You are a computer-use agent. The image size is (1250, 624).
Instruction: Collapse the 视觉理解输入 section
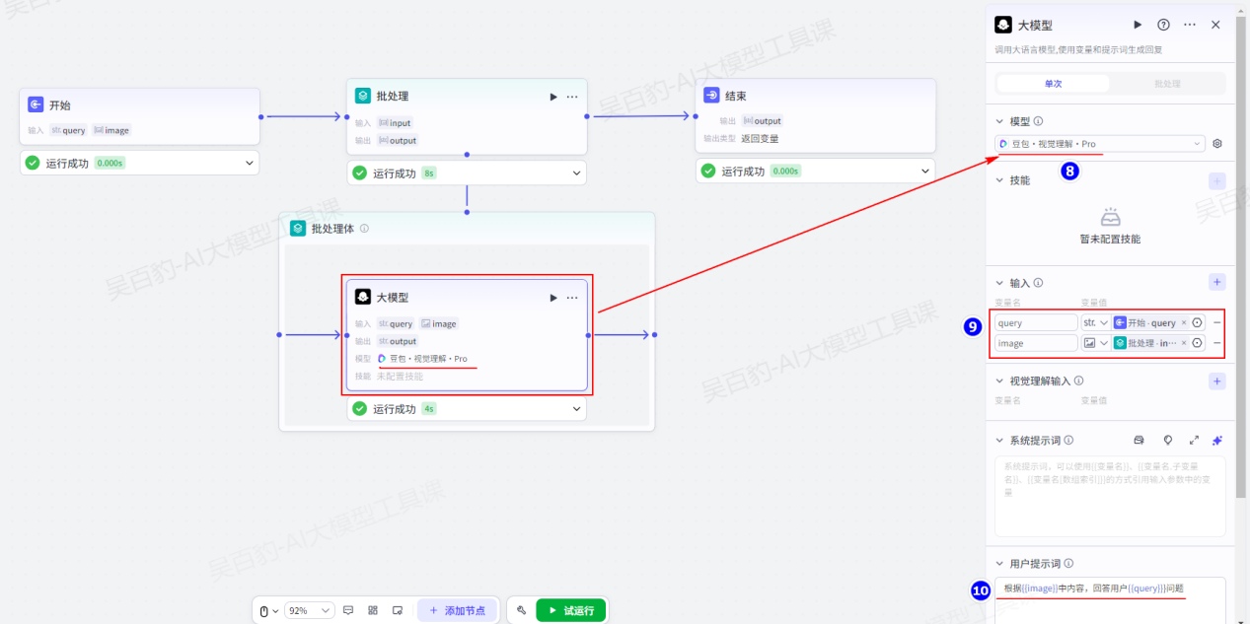(1000, 381)
